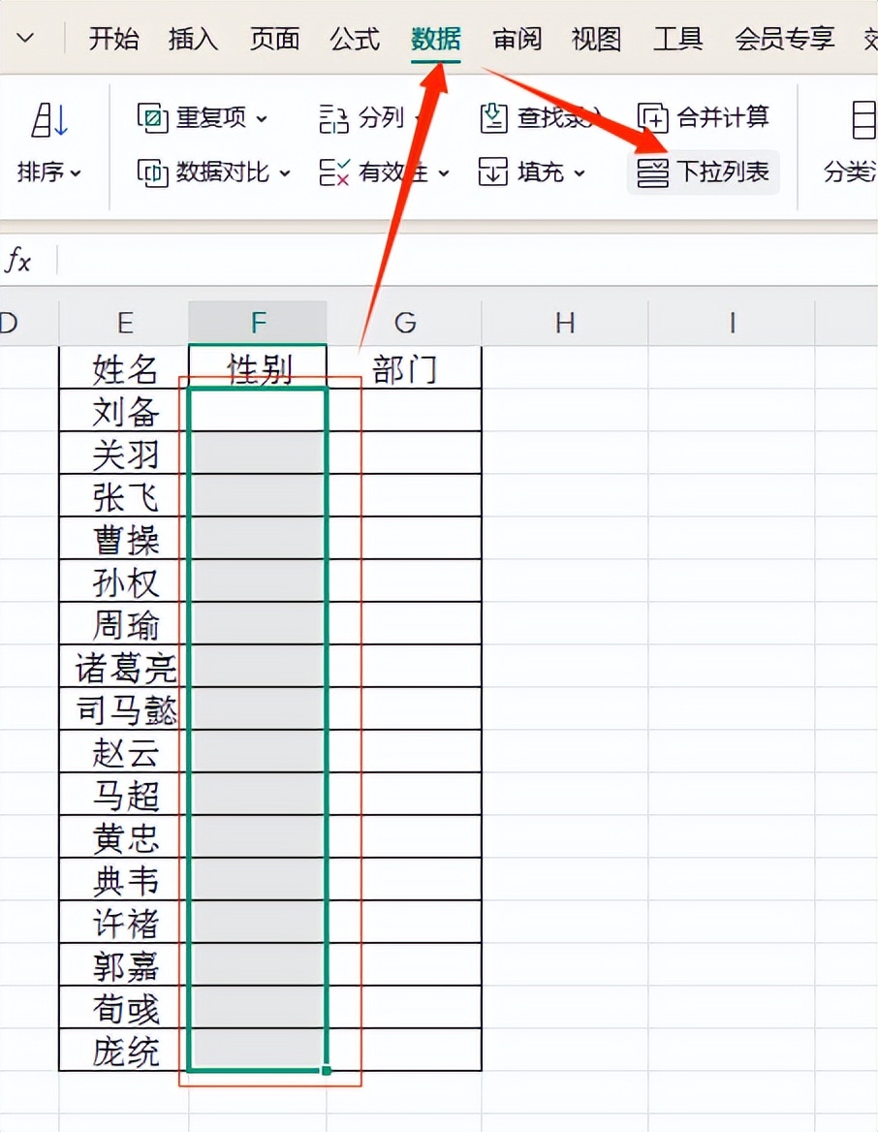Click the 下拉列表 button label
This screenshot has height=1132, width=878.
(x=724, y=173)
